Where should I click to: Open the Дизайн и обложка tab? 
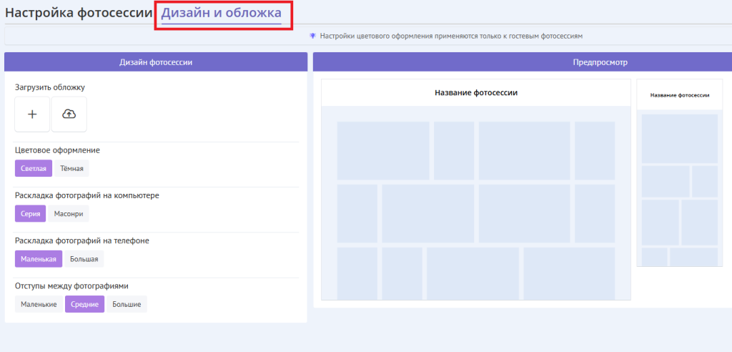221,13
